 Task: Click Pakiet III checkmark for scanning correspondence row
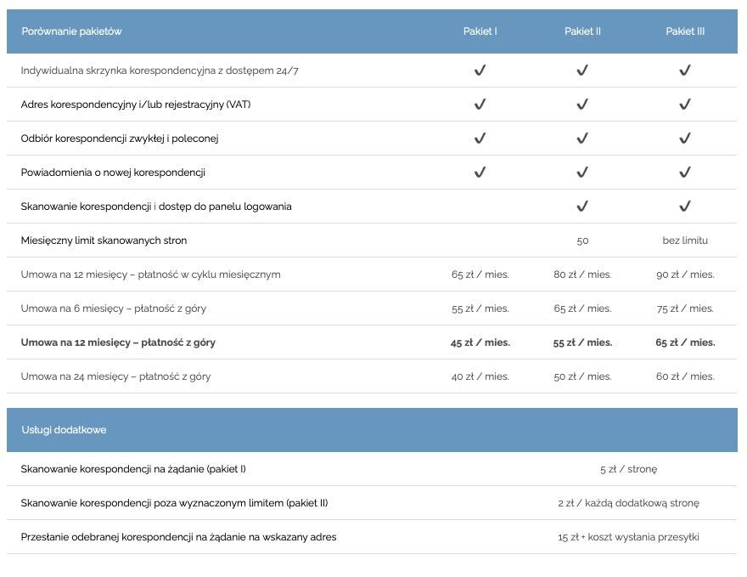[x=685, y=206]
